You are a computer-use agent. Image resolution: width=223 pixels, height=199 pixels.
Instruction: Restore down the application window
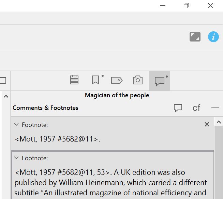pyautogui.click(x=186, y=6)
